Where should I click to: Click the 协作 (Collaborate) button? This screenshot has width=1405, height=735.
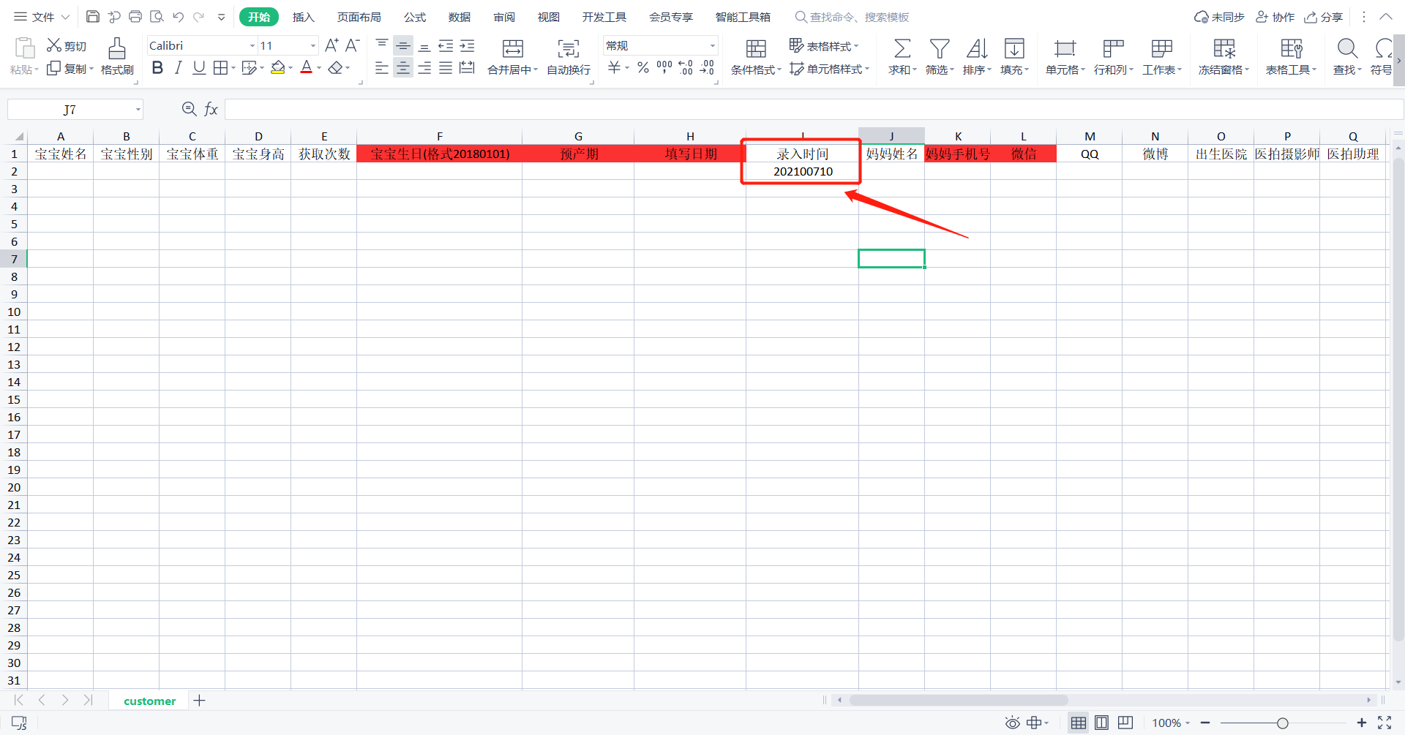click(x=1275, y=17)
